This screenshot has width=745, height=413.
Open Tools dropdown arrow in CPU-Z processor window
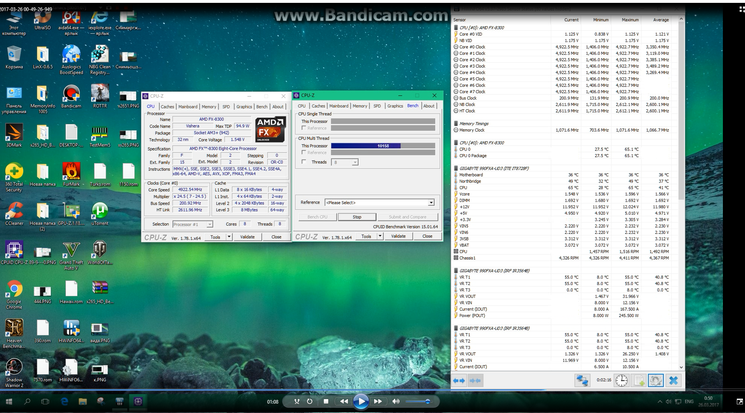pos(229,237)
